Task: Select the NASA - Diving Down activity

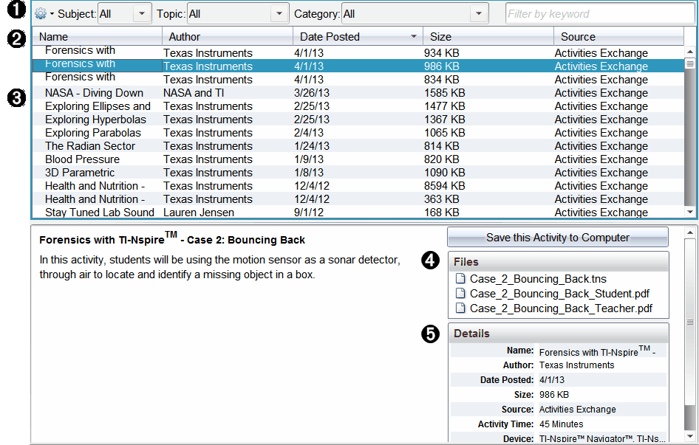Action: coord(94,93)
